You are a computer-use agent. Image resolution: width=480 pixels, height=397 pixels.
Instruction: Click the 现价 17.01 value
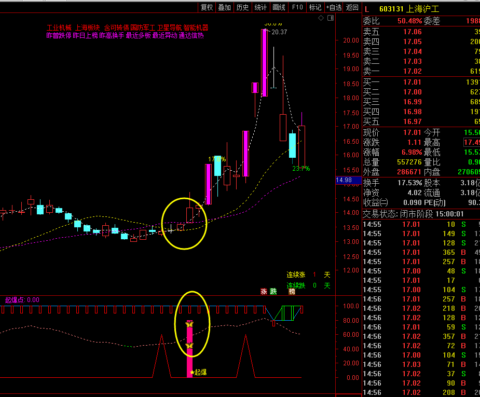click(412, 132)
